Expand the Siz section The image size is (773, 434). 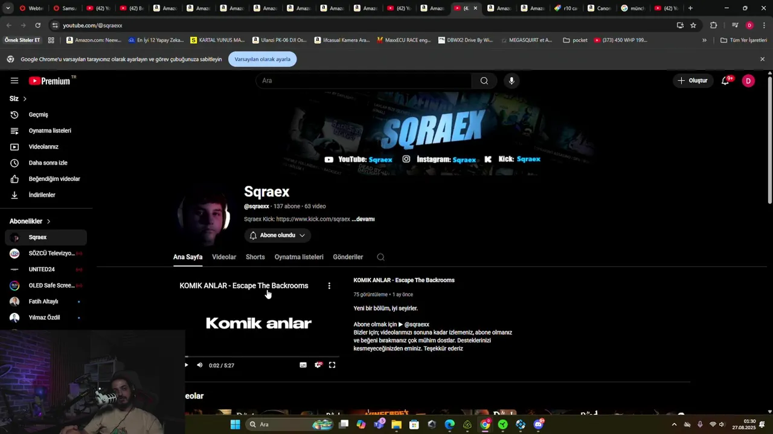tap(18, 98)
